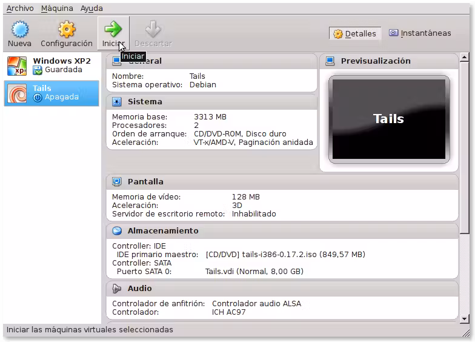Switch to the Detalles view
This screenshot has width=475, height=342.
coord(355,33)
